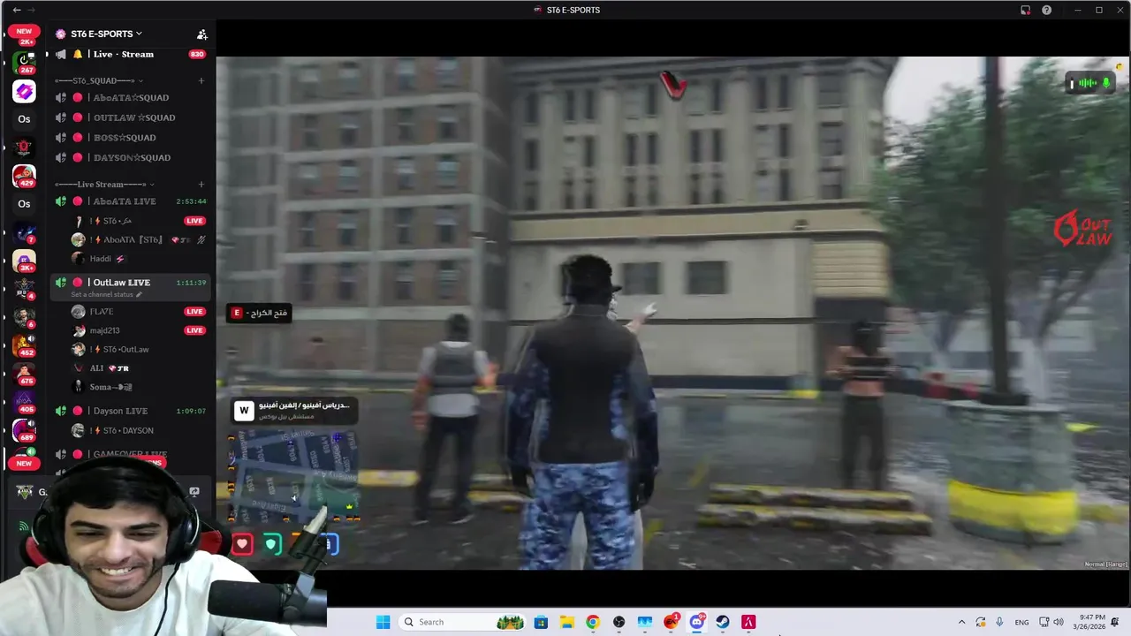Open the server with the 429 badge
The width and height of the screenshot is (1131, 636).
tap(24, 176)
